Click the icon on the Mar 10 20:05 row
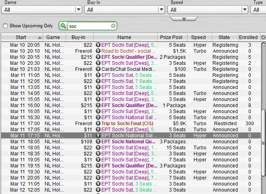Image resolution: width=266 pixels, height=194 pixels. click(98, 45)
